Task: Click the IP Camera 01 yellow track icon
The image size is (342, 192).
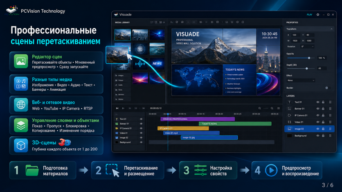Action: pos(117,128)
